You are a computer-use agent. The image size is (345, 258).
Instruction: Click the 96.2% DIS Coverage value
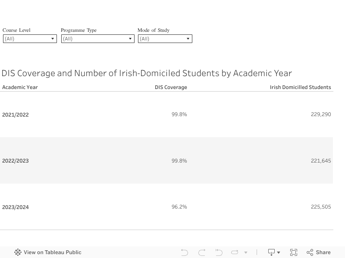click(x=179, y=207)
